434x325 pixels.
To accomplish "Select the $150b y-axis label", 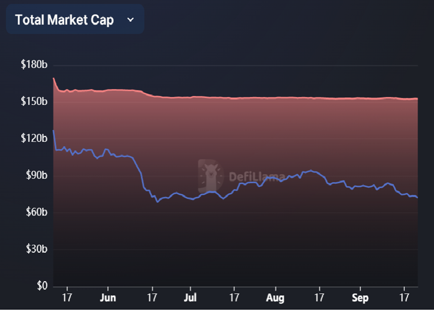I will [34, 101].
